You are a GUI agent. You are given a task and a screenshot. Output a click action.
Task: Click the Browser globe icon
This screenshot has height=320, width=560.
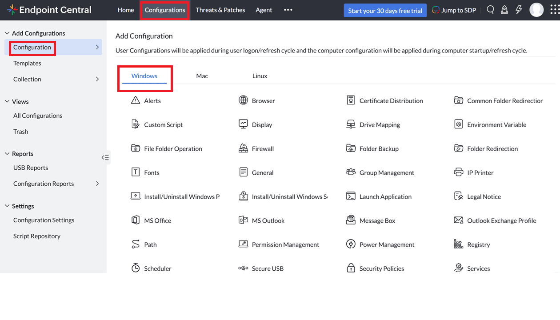pyautogui.click(x=243, y=100)
